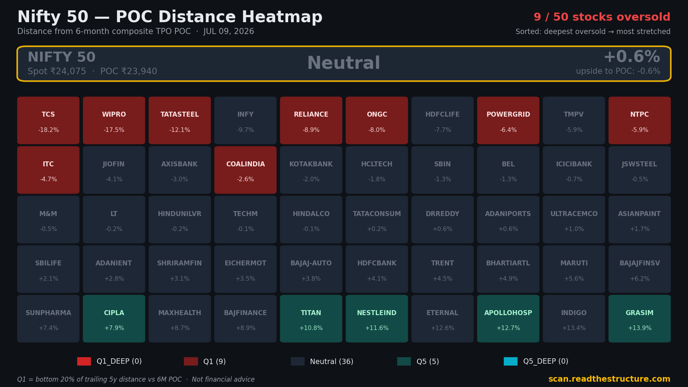Click the 'Neutral (36)' legend label
Viewport: 688px width, 387px height.
[x=332, y=361]
